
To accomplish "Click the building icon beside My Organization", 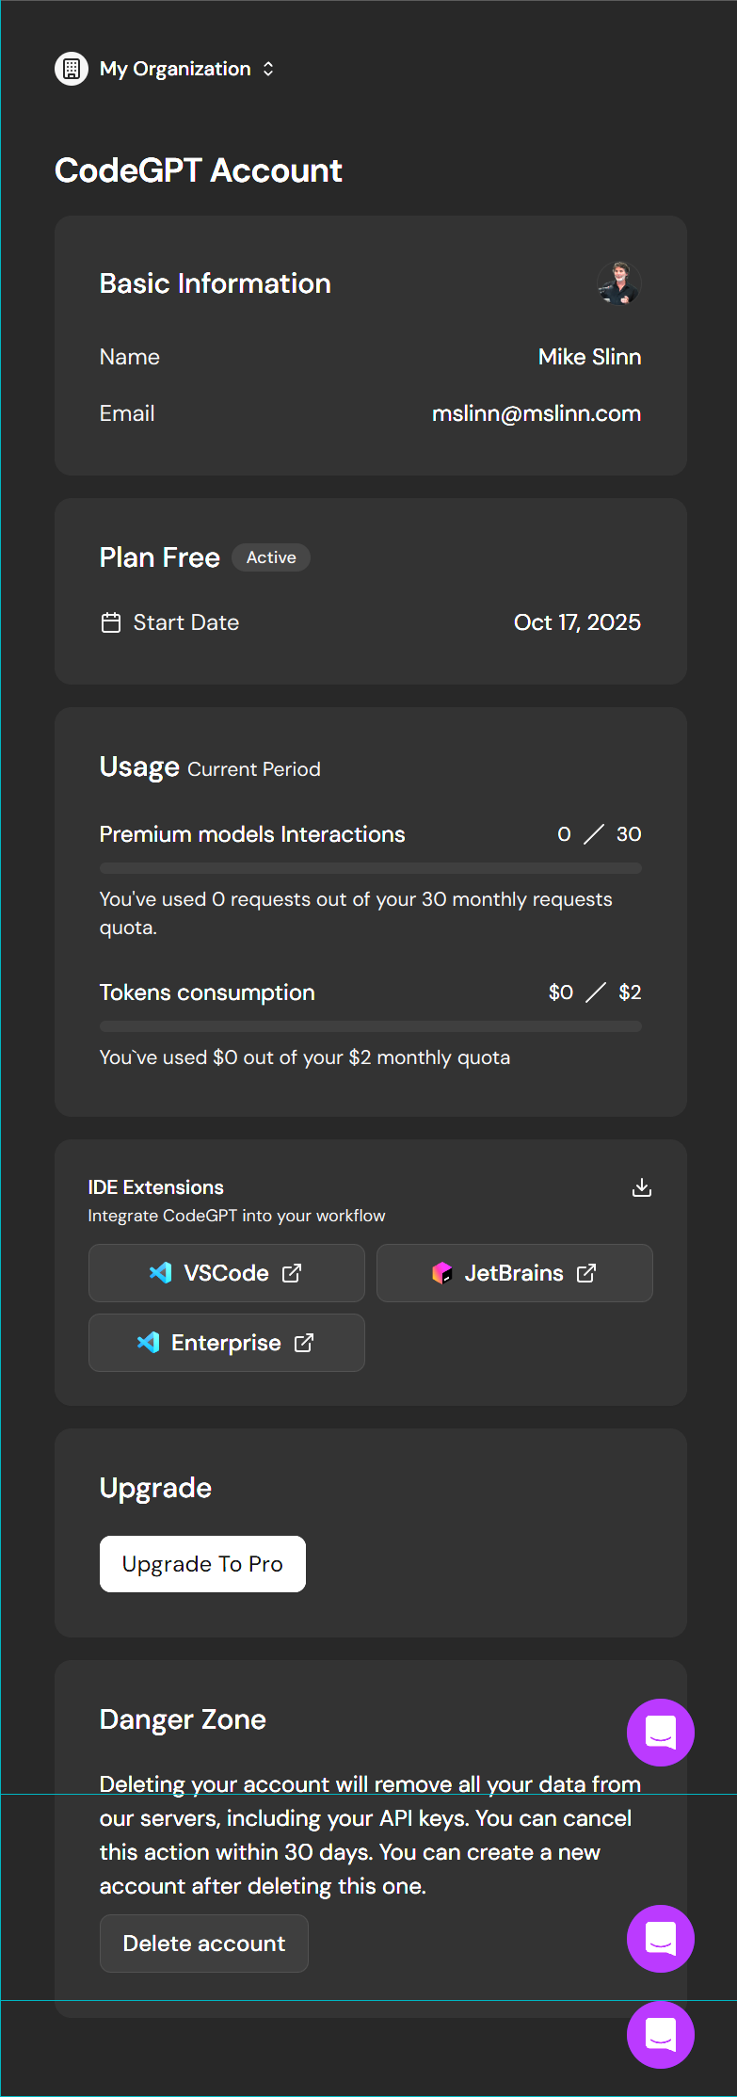I will click(72, 69).
